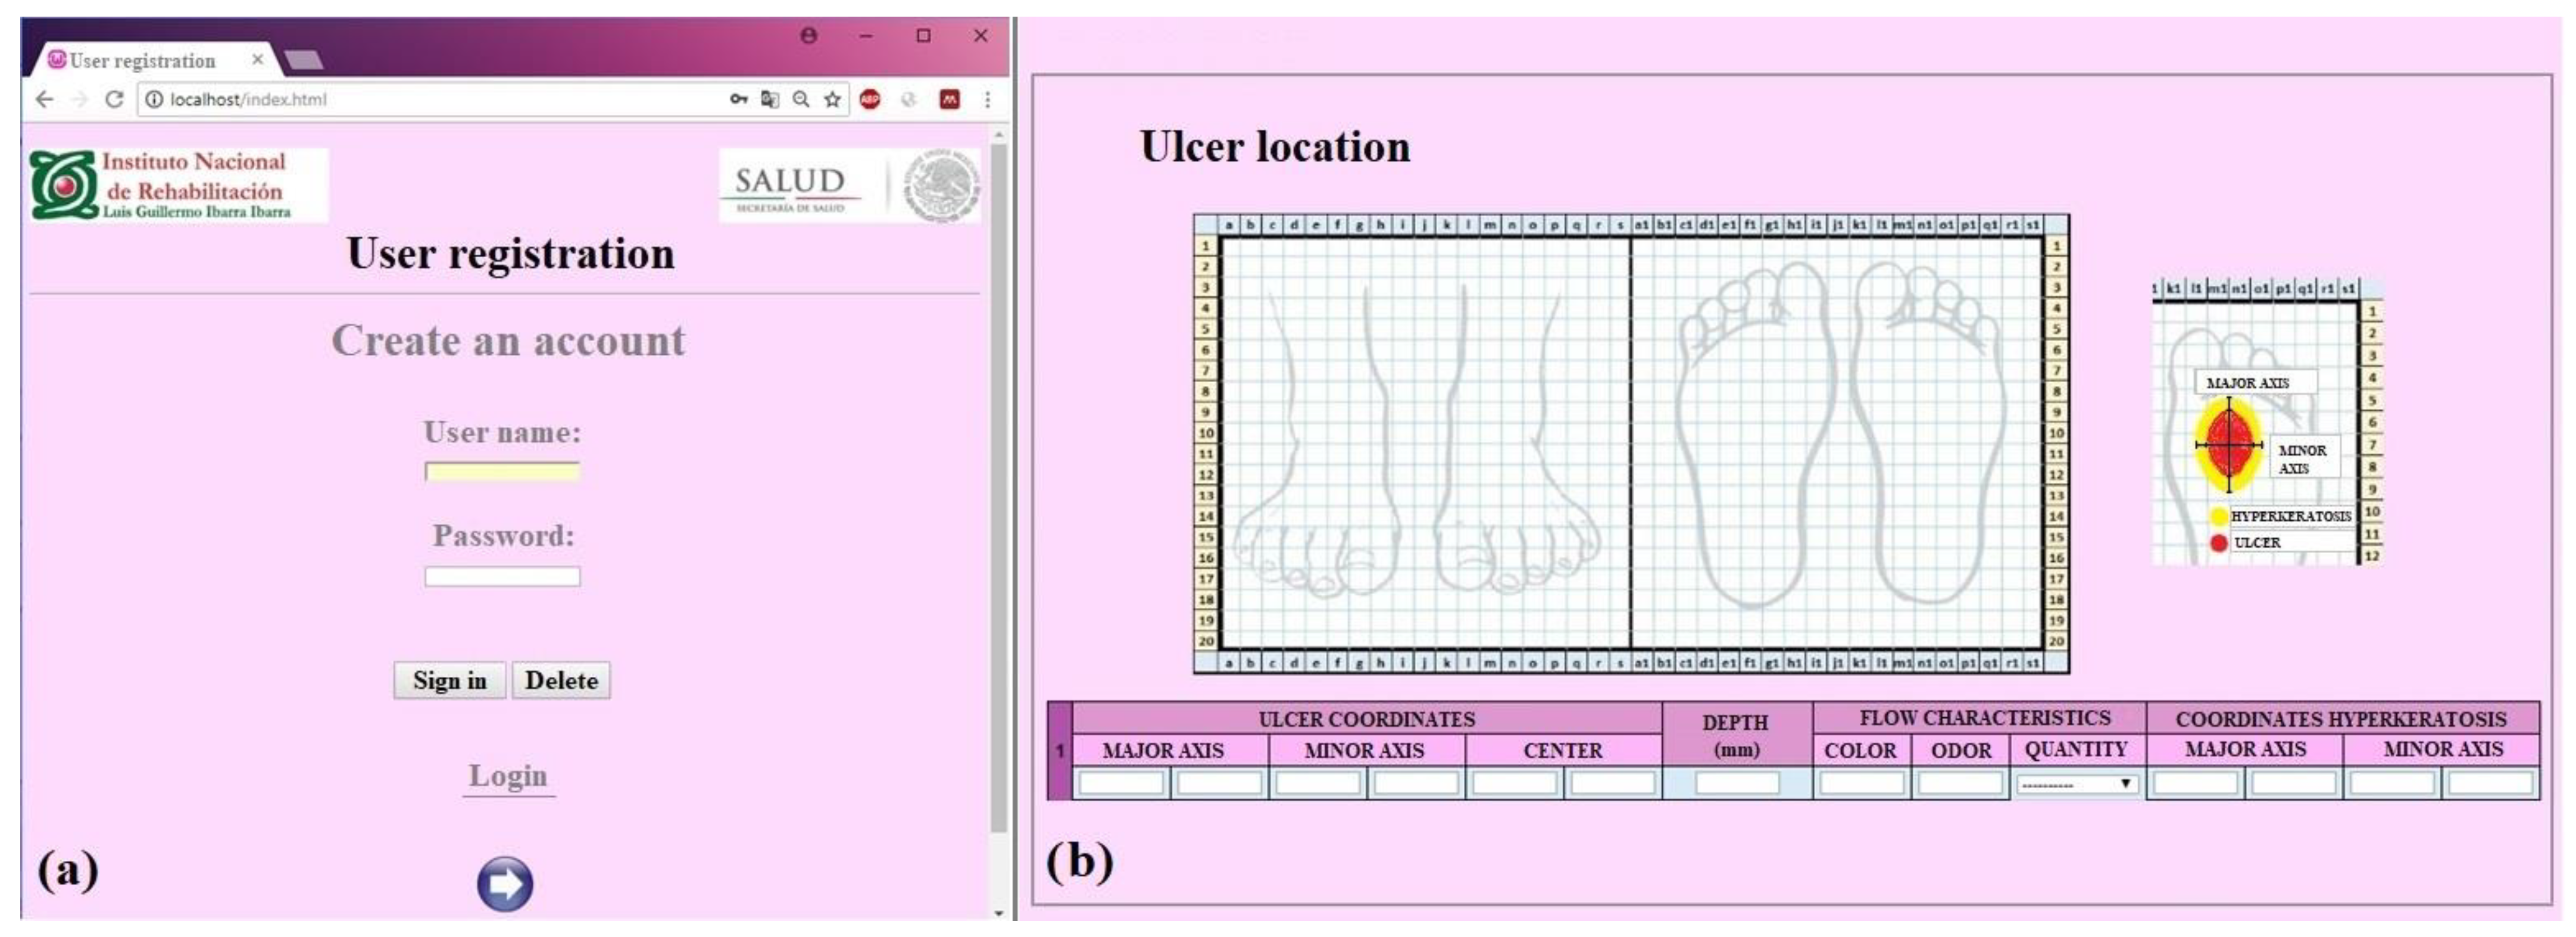Viewport: 2576px width, 937px height.
Task: Focus the User name field
Action: (502, 472)
